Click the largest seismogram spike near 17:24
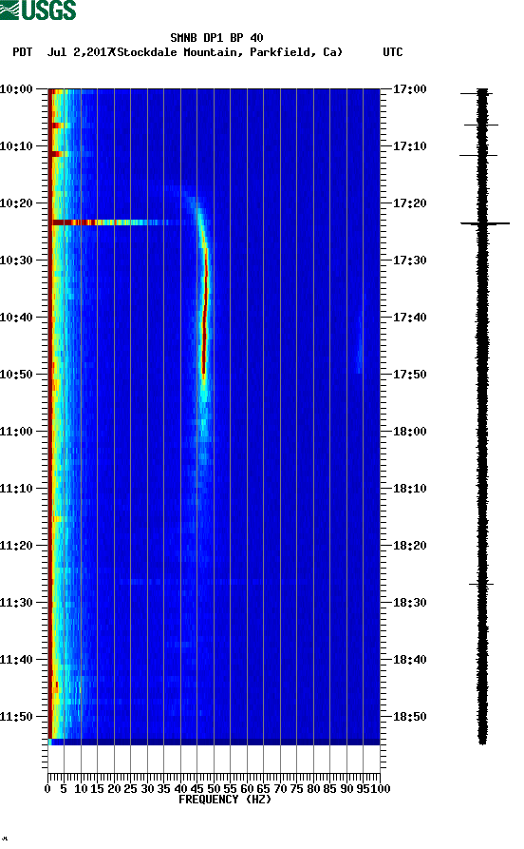This screenshot has width=524, height=849. 484,223
